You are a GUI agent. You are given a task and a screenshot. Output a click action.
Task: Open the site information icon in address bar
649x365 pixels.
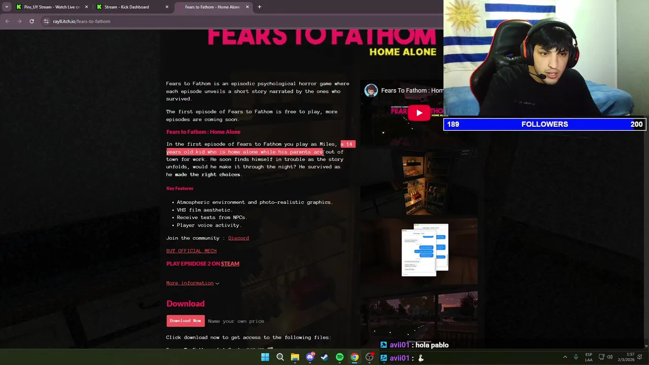pyautogui.click(x=46, y=21)
